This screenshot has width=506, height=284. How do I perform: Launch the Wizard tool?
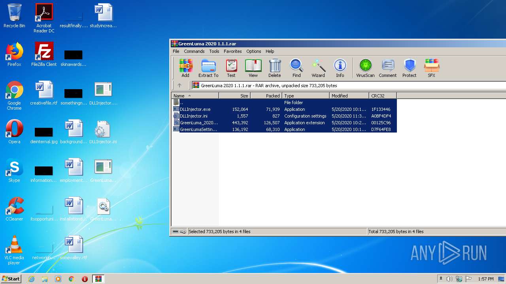(318, 68)
